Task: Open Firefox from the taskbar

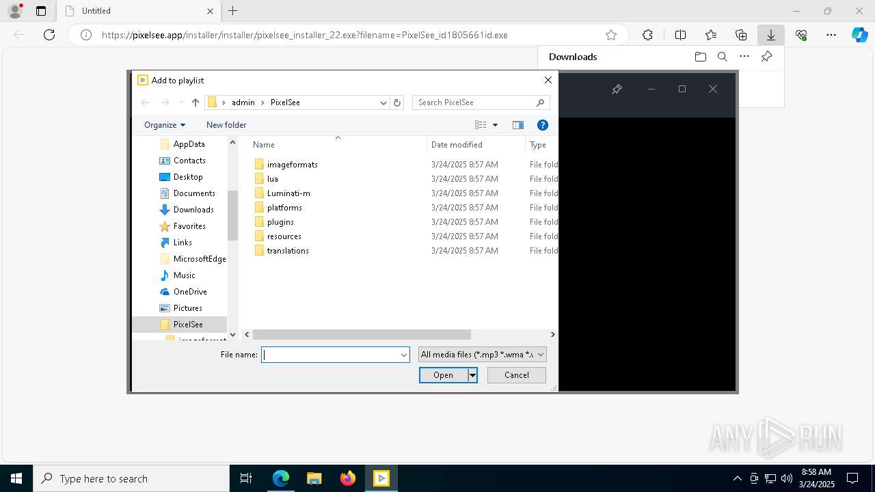Action: tap(348, 478)
